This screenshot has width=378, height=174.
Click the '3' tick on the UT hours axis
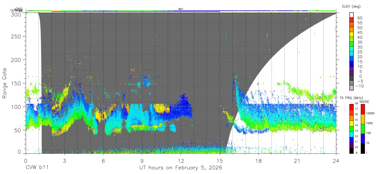(x=64, y=160)
